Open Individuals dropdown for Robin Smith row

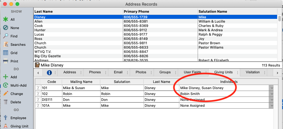[272, 94]
